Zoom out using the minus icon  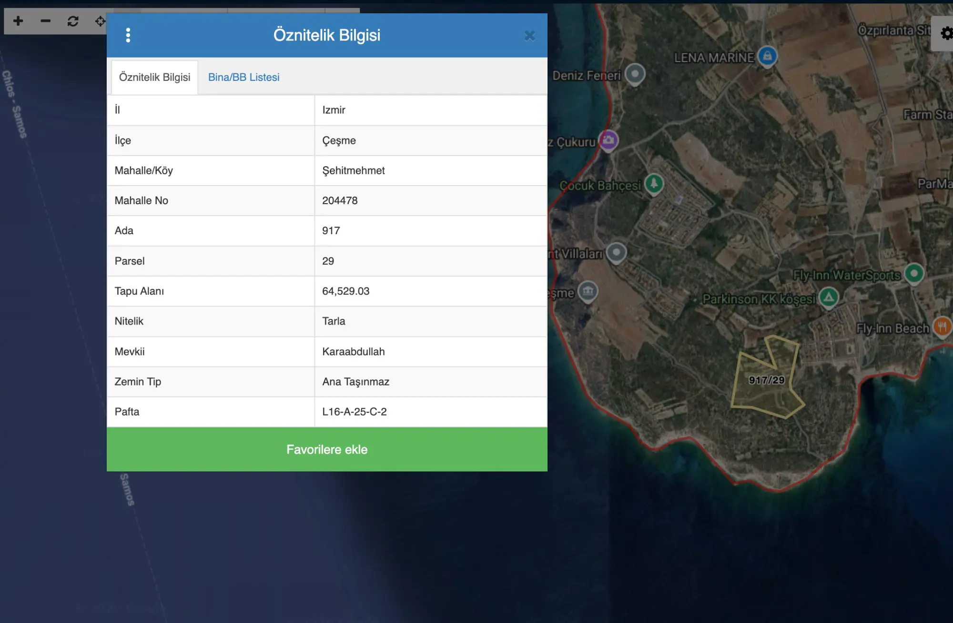(x=45, y=21)
